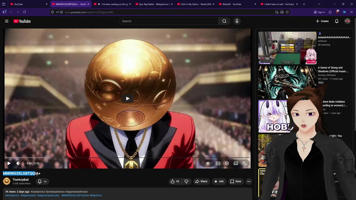Close the MMIWG2SLGBTQQIA+ browser tab
This screenshot has height=200, width=356.
click(x=88, y=4)
